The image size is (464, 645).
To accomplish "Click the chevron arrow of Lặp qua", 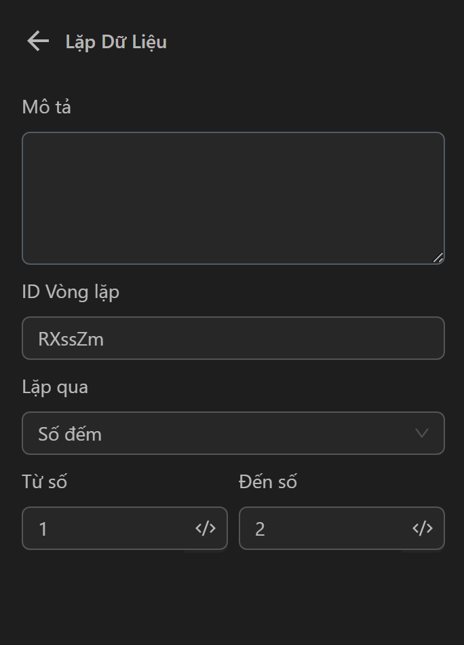I will pyautogui.click(x=422, y=433).
